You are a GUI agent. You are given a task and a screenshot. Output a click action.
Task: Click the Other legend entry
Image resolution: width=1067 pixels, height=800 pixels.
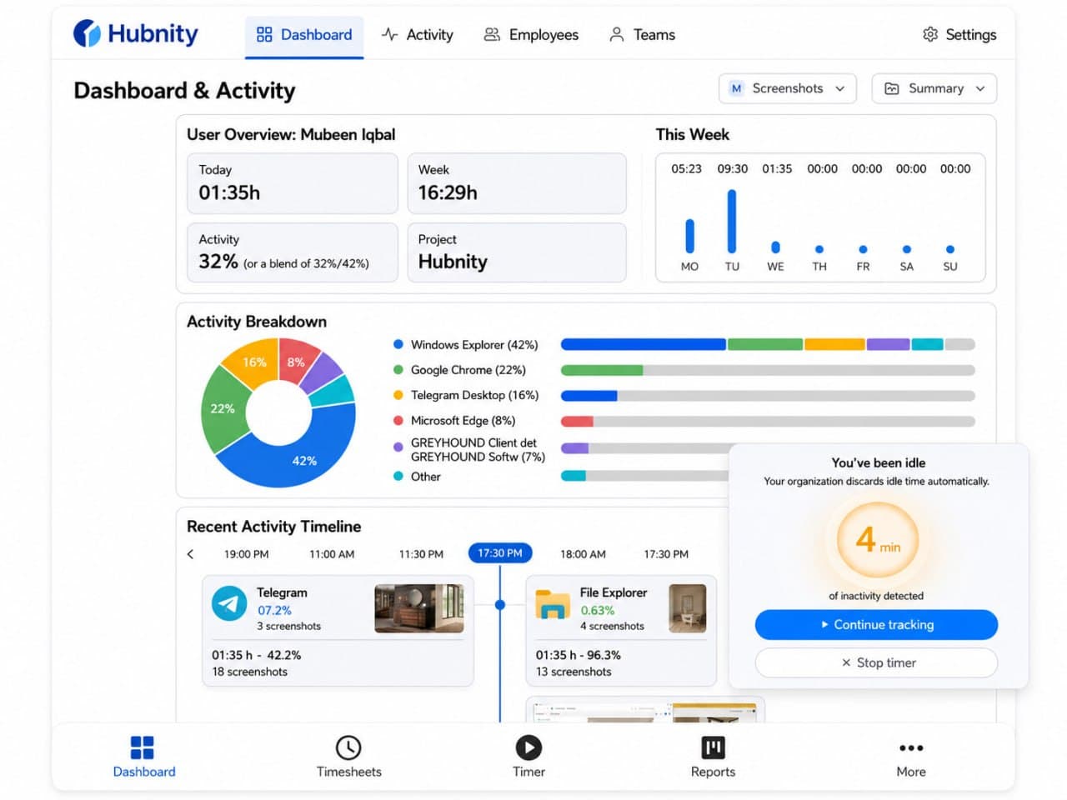coord(417,477)
